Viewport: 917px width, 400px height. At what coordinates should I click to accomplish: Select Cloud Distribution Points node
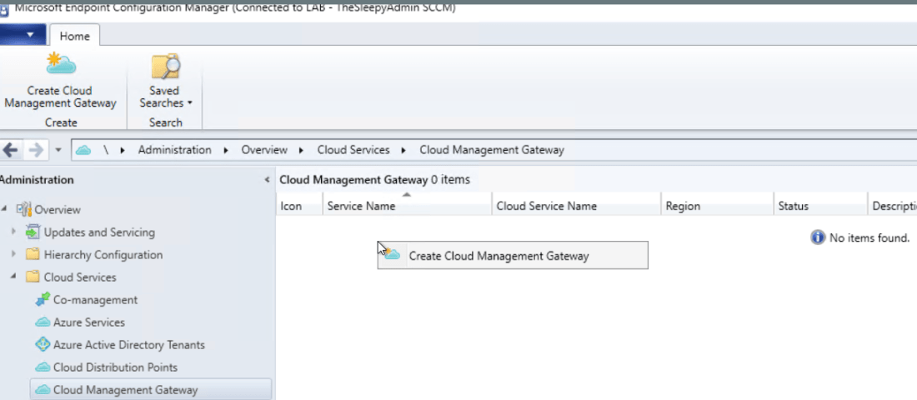pyautogui.click(x=115, y=367)
